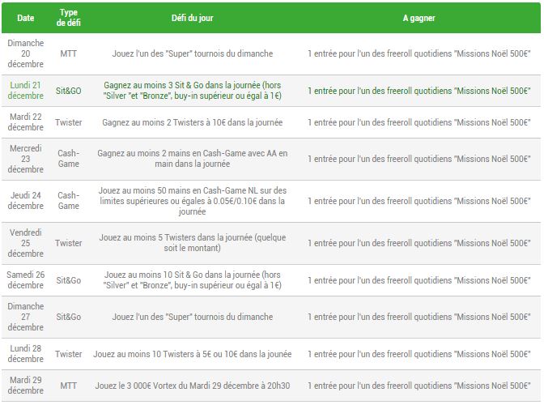
Task: Select the "Samedi 26 décembre" date cell
Action: (26, 279)
